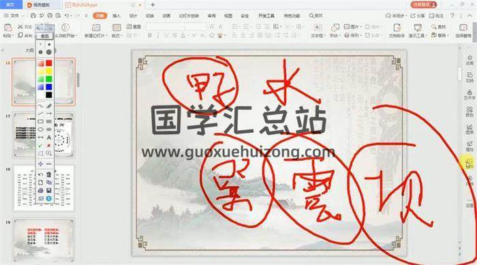This screenshot has width=477, height=265.
Task: Pick the solid blue color swatch
Action: point(49,87)
